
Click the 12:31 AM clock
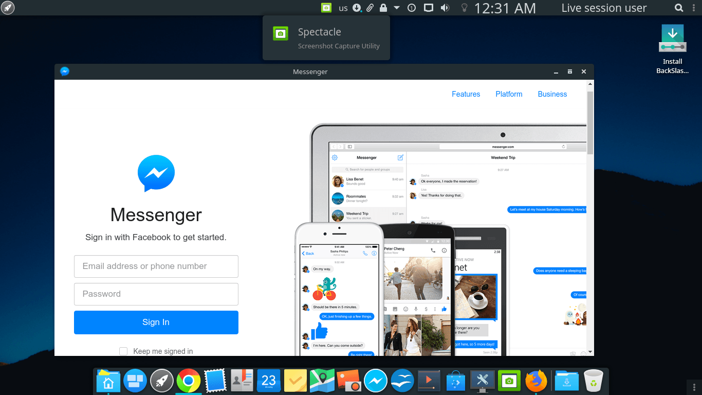[x=505, y=8]
